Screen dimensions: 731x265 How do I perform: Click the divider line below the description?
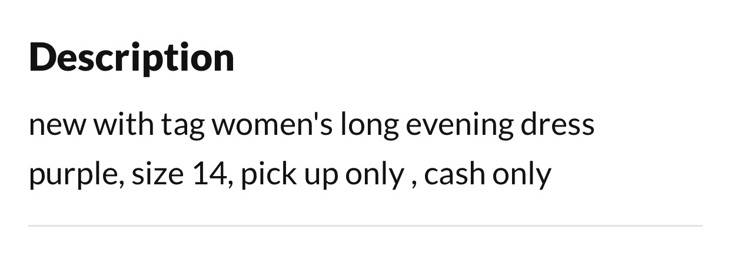365,226
